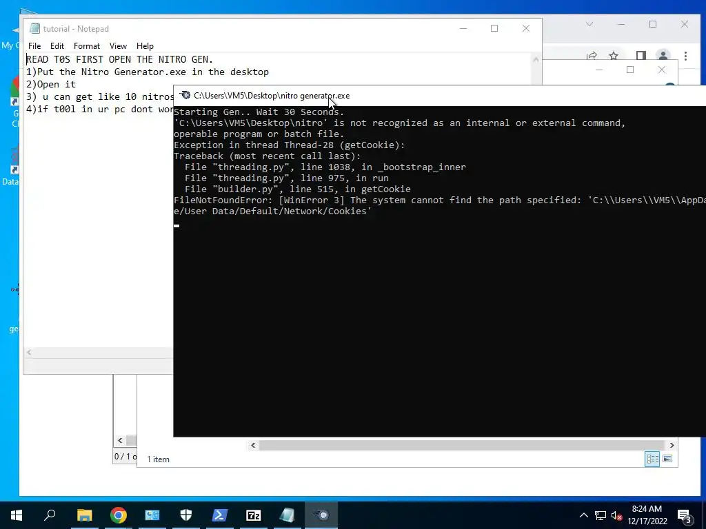
Task: Open PowerShell from the taskbar
Action: click(x=220, y=515)
